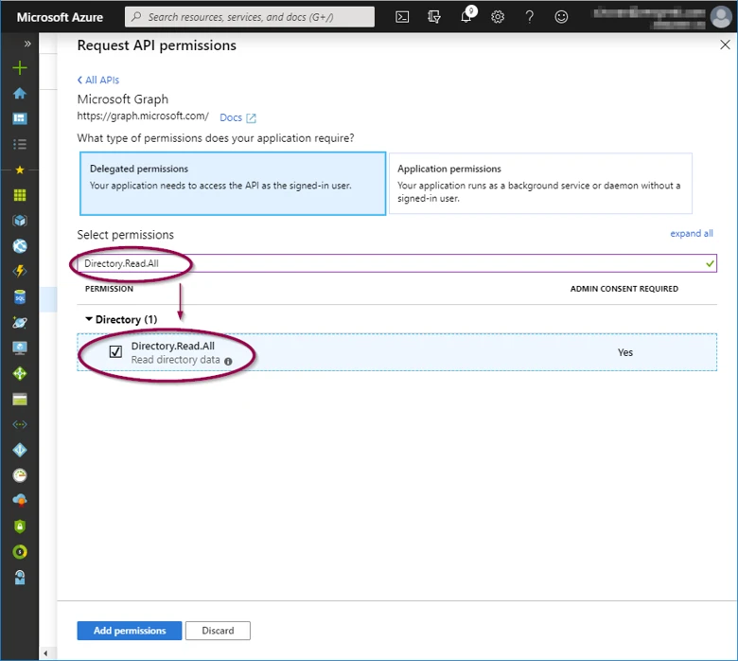The height and width of the screenshot is (661, 738).
Task: Open Resource groups cube icon
Action: pos(20,221)
